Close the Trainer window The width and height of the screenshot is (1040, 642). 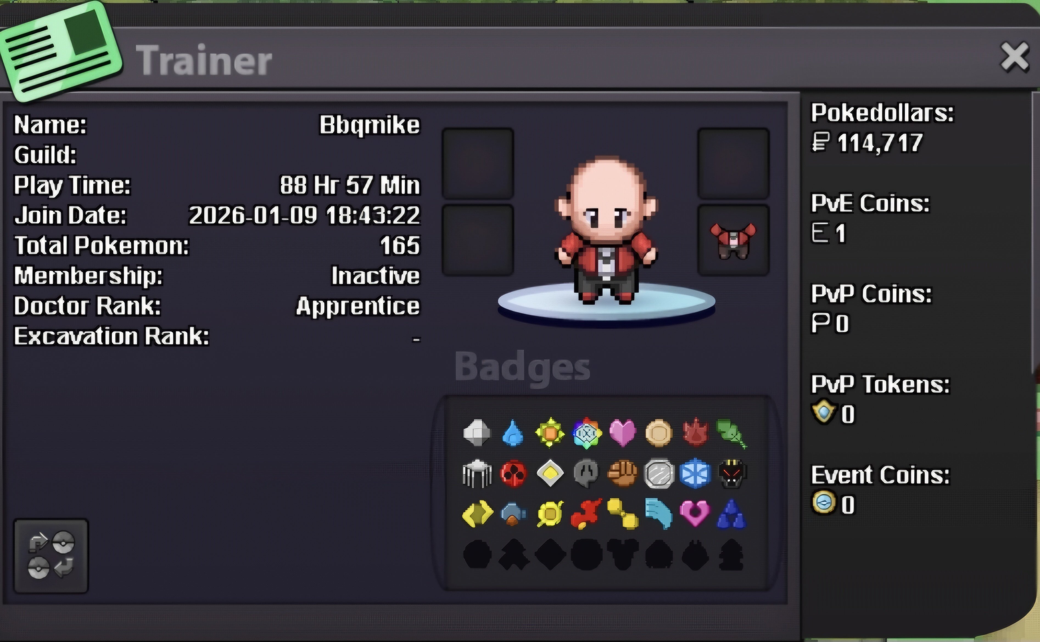[x=1015, y=57]
